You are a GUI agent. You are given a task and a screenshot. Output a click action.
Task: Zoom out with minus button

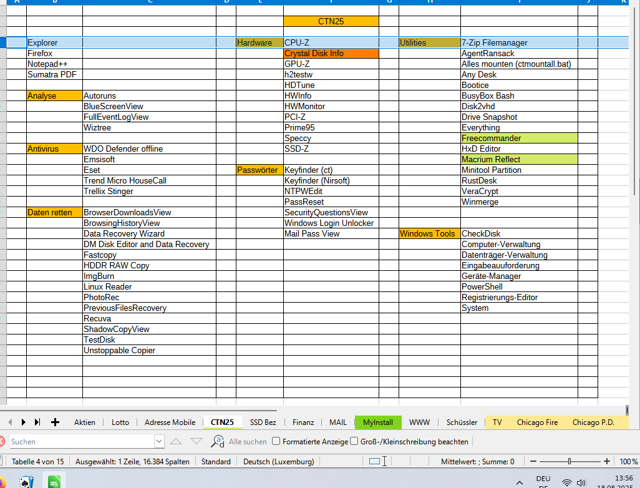[533, 461]
